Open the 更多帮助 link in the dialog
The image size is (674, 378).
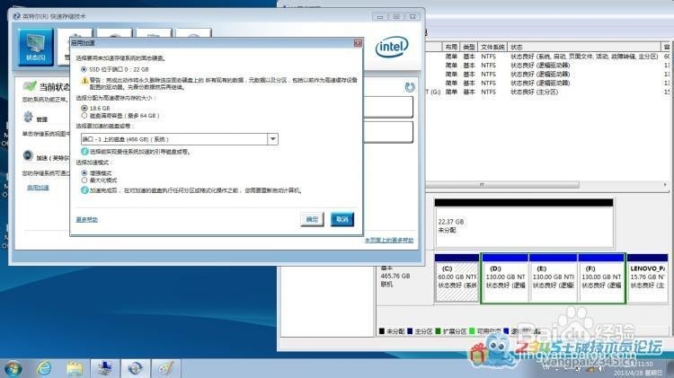pos(87,219)
